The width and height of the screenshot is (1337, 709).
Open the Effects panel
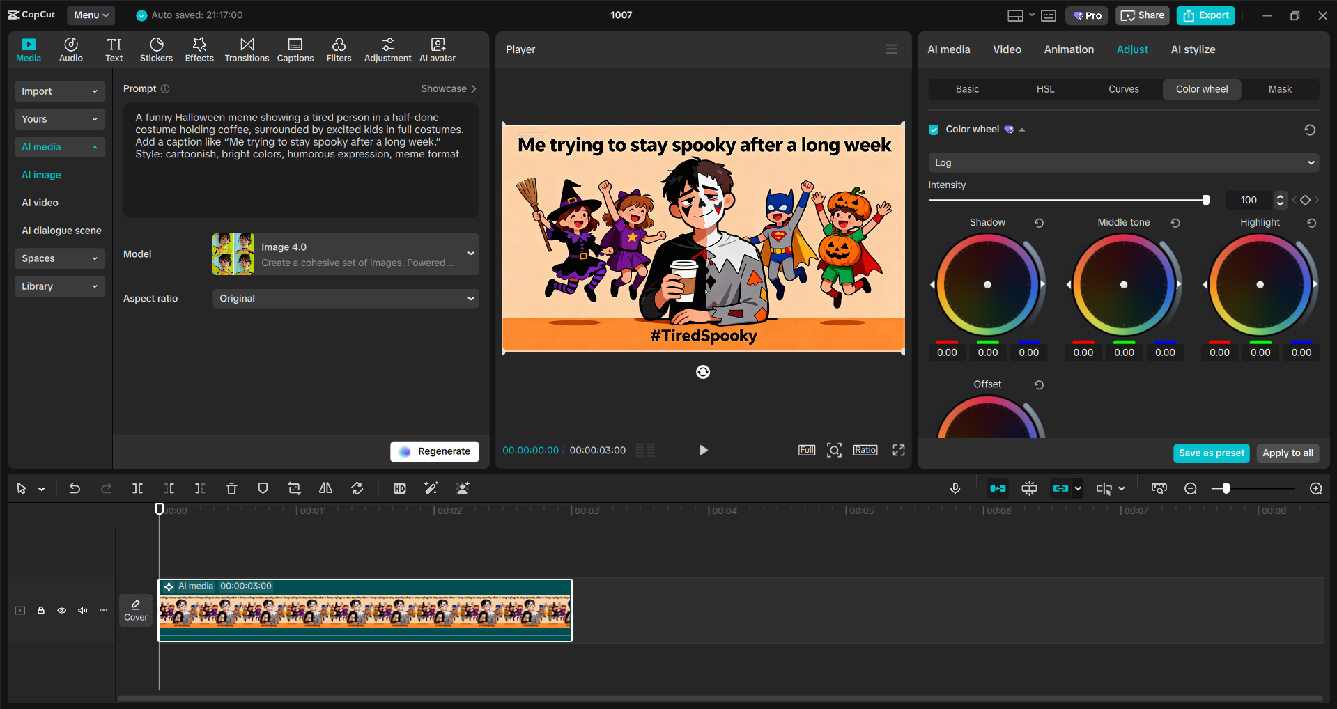pyautogui.click(x=199, y=49)
